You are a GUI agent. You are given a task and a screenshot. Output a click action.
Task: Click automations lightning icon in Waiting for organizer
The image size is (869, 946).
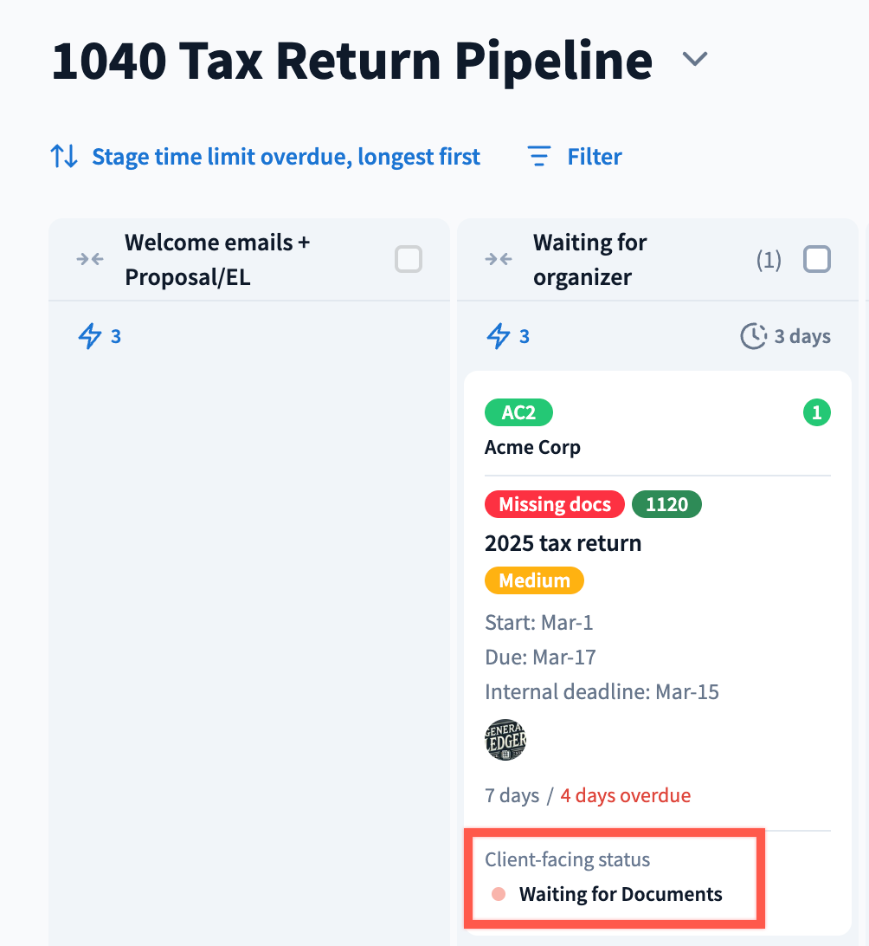499,336
